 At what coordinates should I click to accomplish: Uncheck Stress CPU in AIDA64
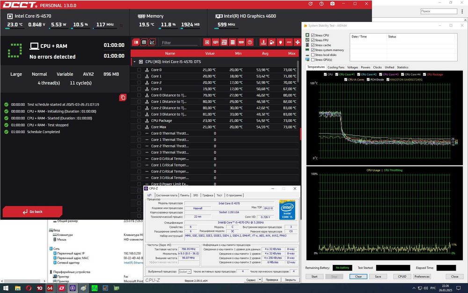coord(313,35)
